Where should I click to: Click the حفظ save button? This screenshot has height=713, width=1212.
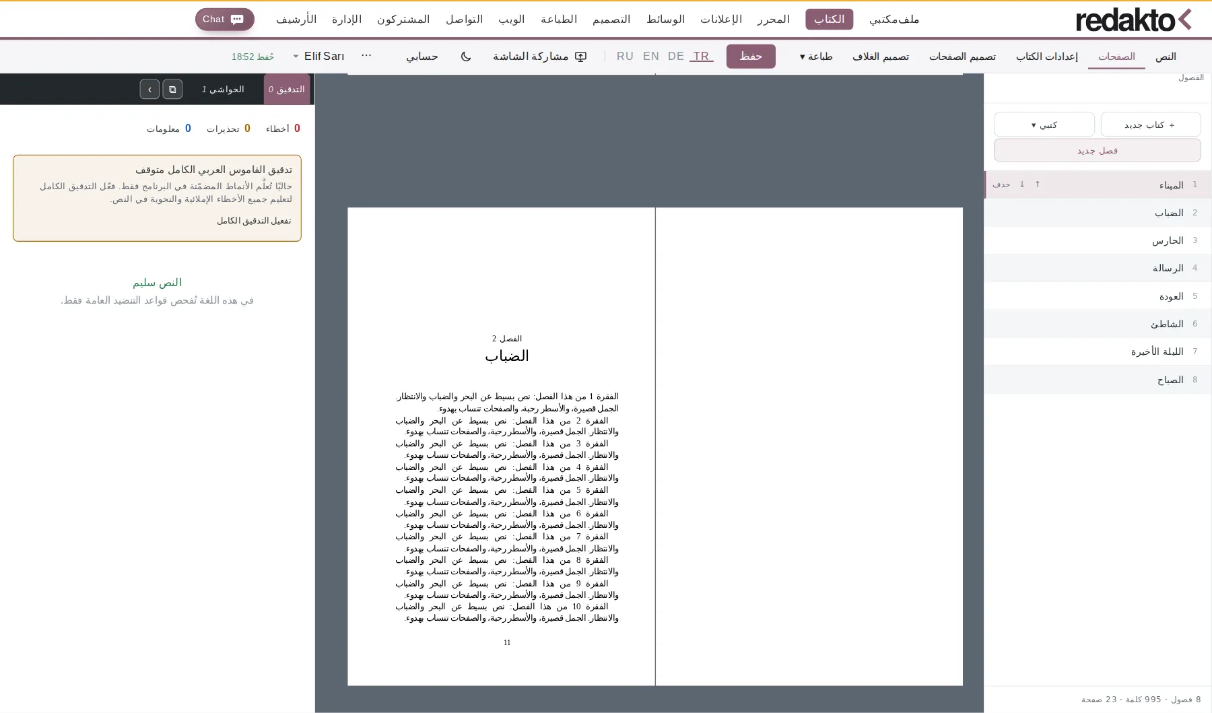751,57
